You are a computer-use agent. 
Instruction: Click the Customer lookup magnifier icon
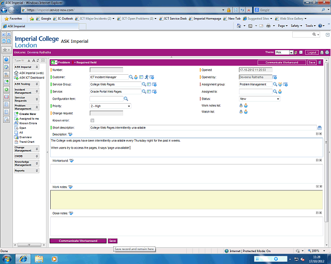pyautogui.click(x=131, y=77)
